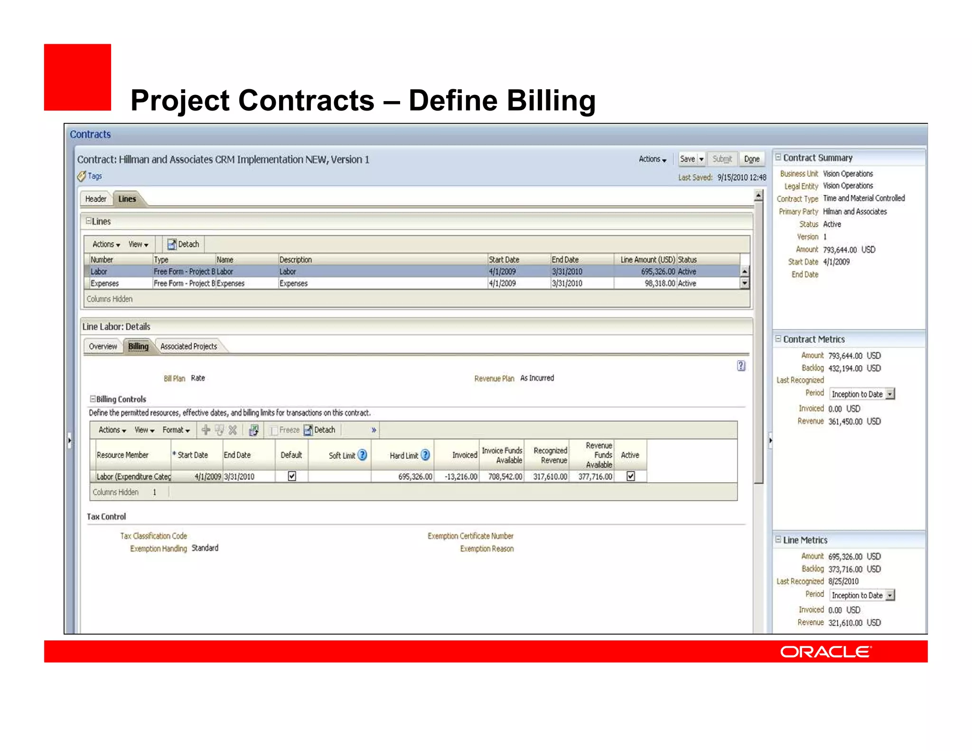
Task: Open Billing Controls View menu
Action: (x=144, y=430)
